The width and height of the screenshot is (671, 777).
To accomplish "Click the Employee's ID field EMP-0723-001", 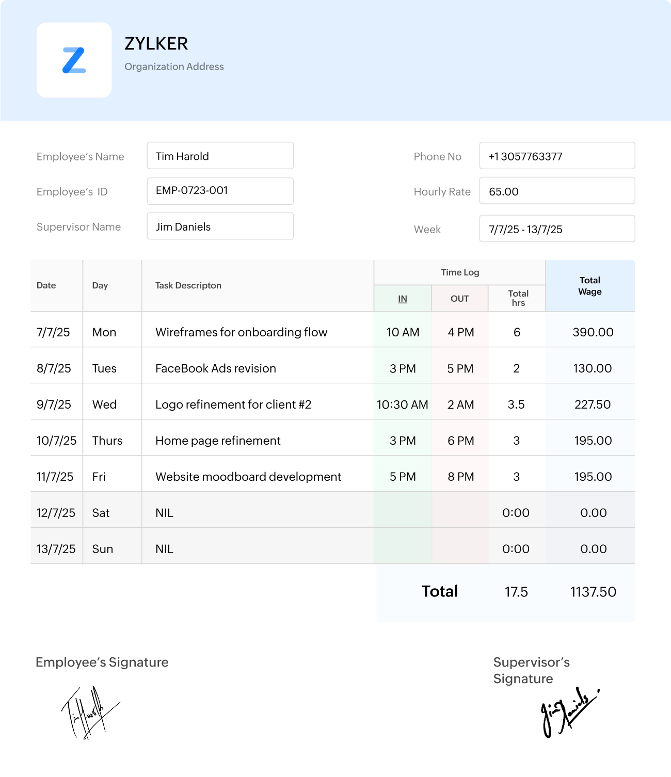I will coord(220,190).
